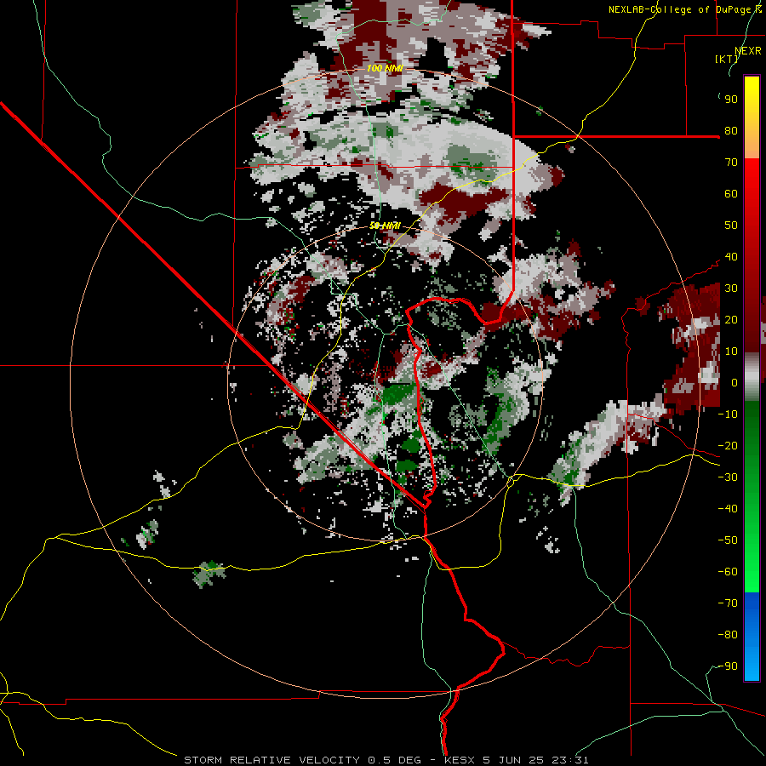Viewport: 766px width, 766px height.
Task: Click the -20 value on velocity scale
Action: 728,445
